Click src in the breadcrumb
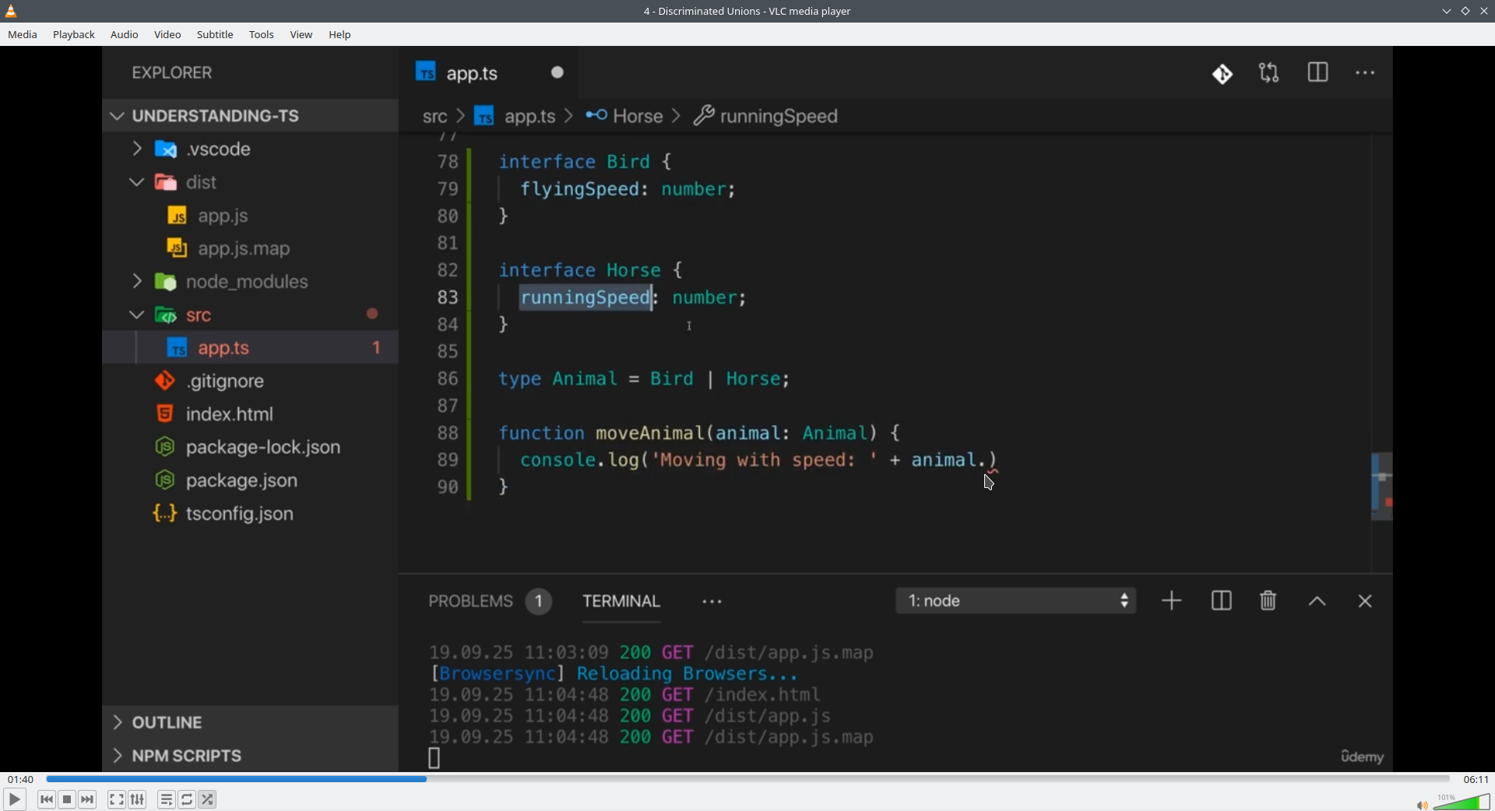1495x811 pixels. [434, 117]
